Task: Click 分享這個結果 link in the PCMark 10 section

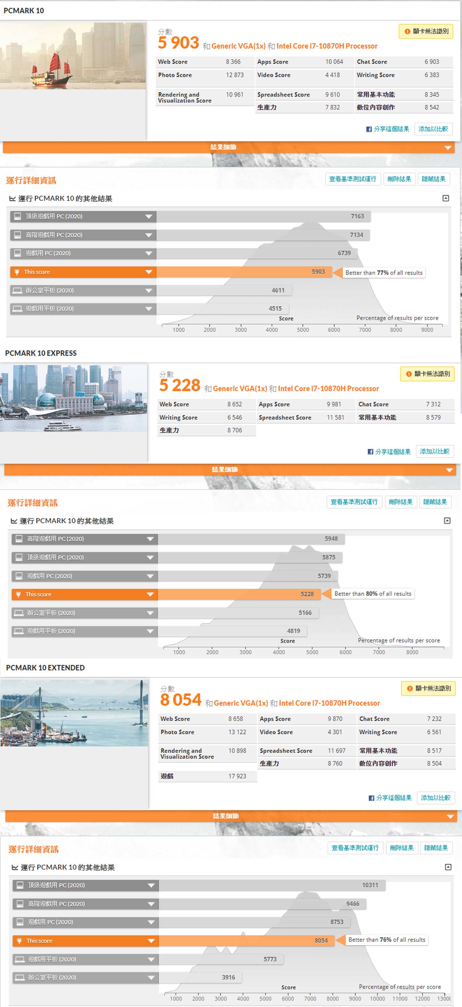Action: pos(391,129)
